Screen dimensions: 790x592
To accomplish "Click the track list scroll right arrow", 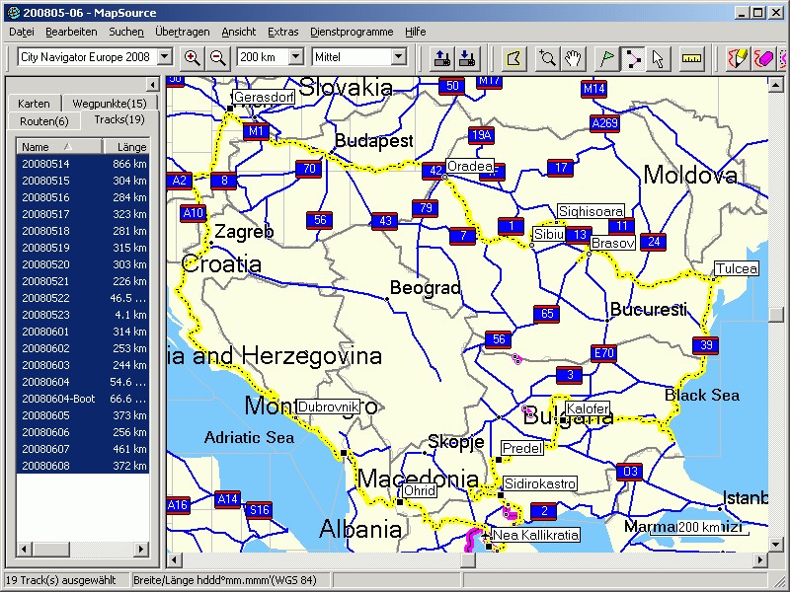I will click(141, 549).
